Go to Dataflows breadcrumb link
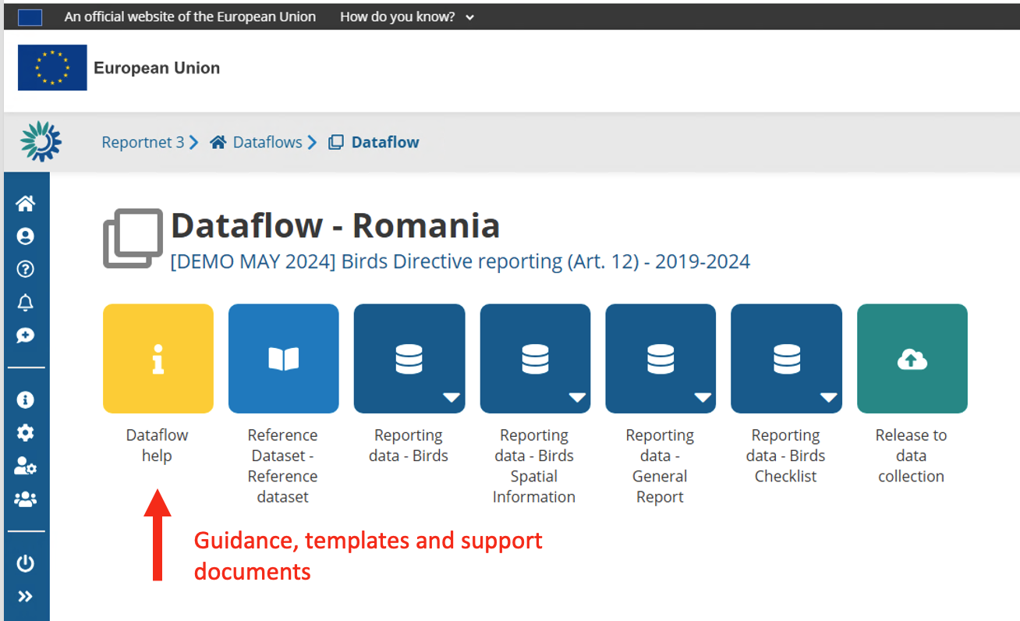The height and width of the screenshot is (621, 1020). pyautogui.click(x=267, y=142)
